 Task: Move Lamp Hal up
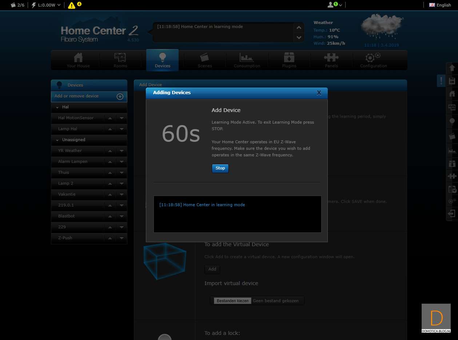[110, 129]
